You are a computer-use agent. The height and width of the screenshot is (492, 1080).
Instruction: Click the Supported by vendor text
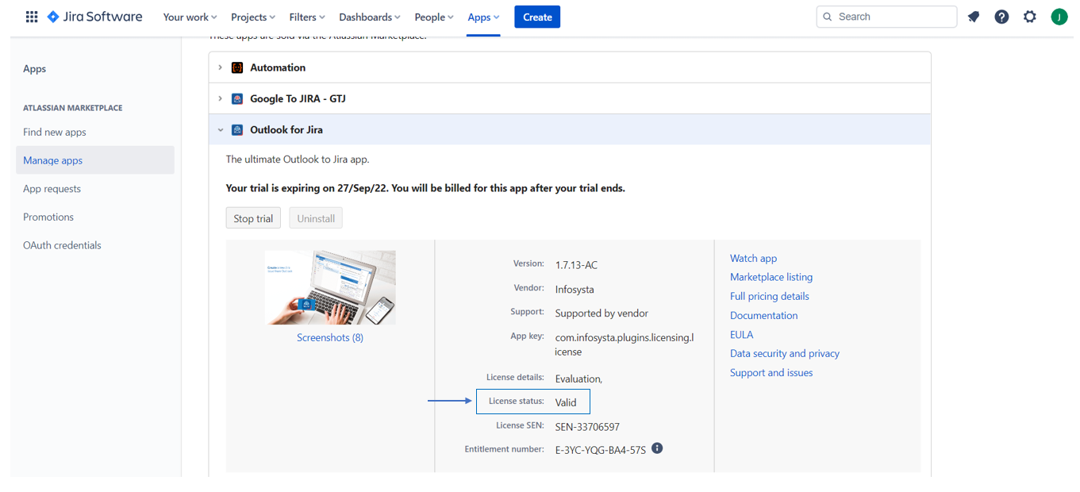point(601,313)
